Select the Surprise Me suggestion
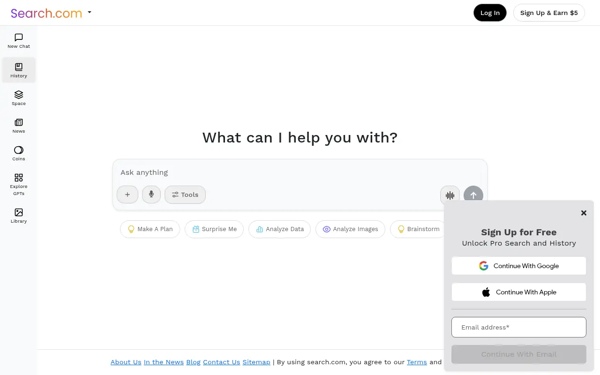 coord(214,229)
